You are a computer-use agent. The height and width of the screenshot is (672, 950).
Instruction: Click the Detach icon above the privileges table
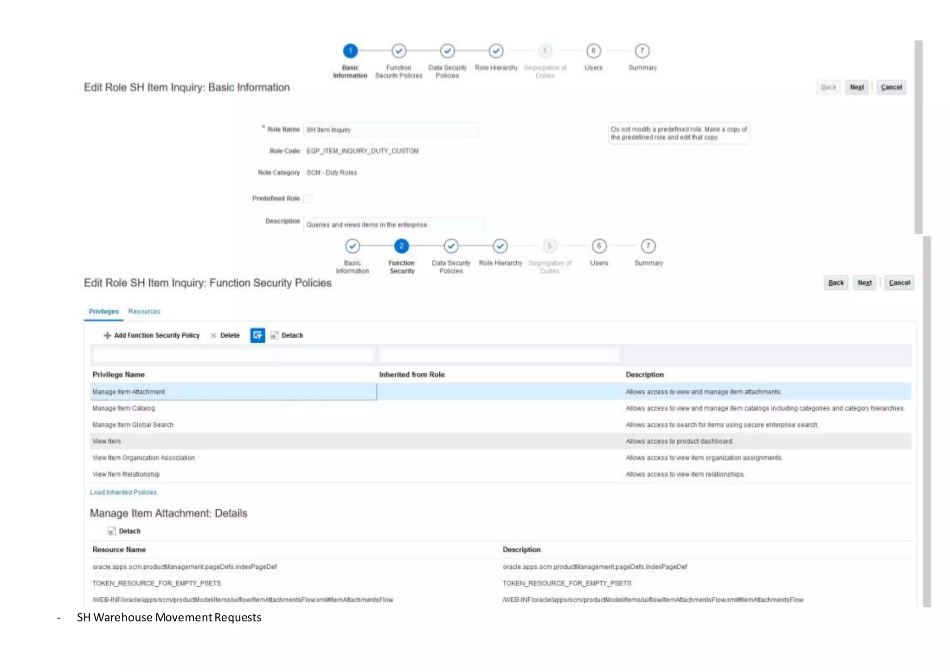(274, 335)
